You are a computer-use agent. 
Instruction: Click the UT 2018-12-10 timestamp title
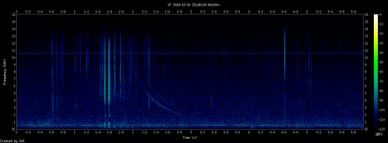coord(194,5)
